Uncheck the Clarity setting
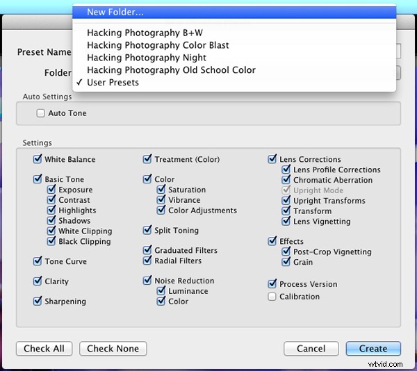 click(38, 281)
